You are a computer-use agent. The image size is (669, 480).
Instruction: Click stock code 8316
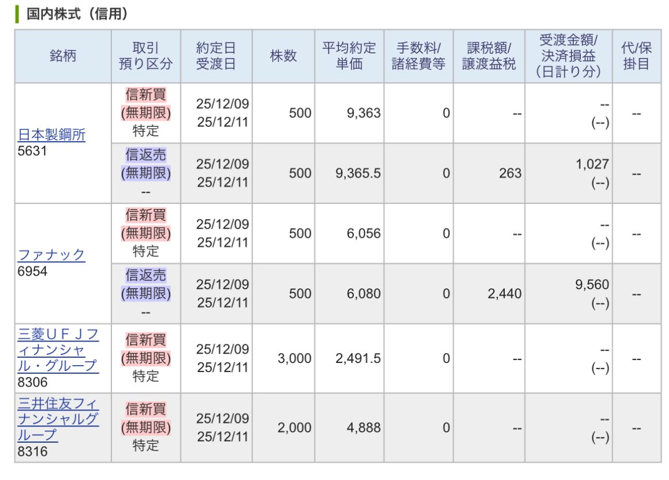click(x=32, y=451)
